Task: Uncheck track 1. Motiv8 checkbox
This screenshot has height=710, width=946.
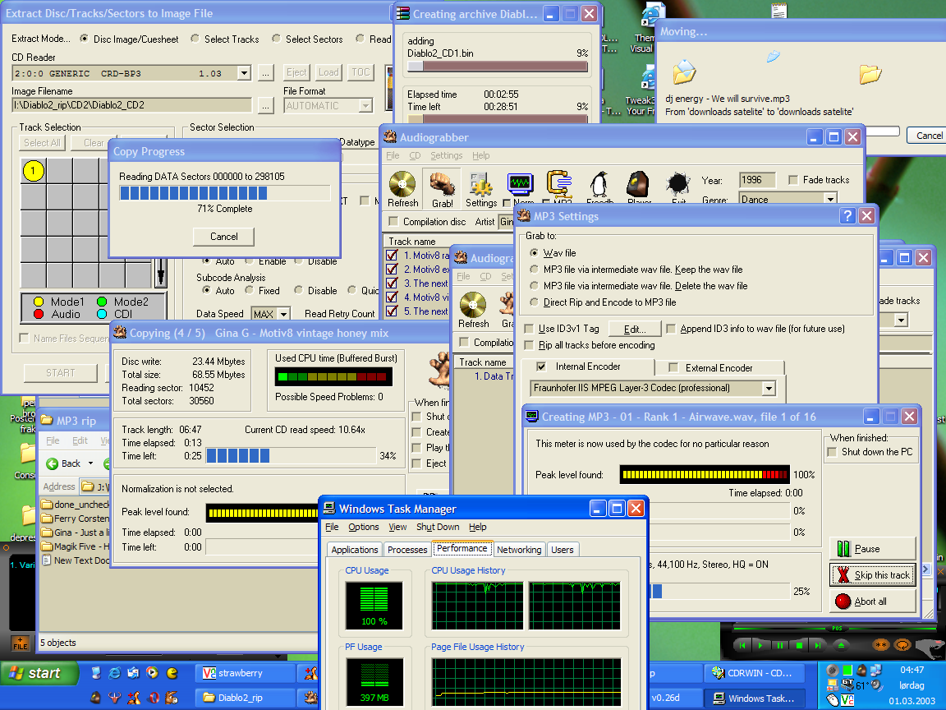Action: coord(392,255)
